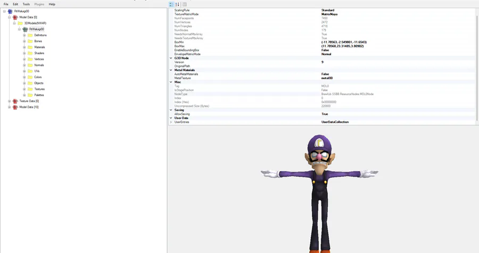
Task: Expand the Normals folder
Action: pos(24,65)
